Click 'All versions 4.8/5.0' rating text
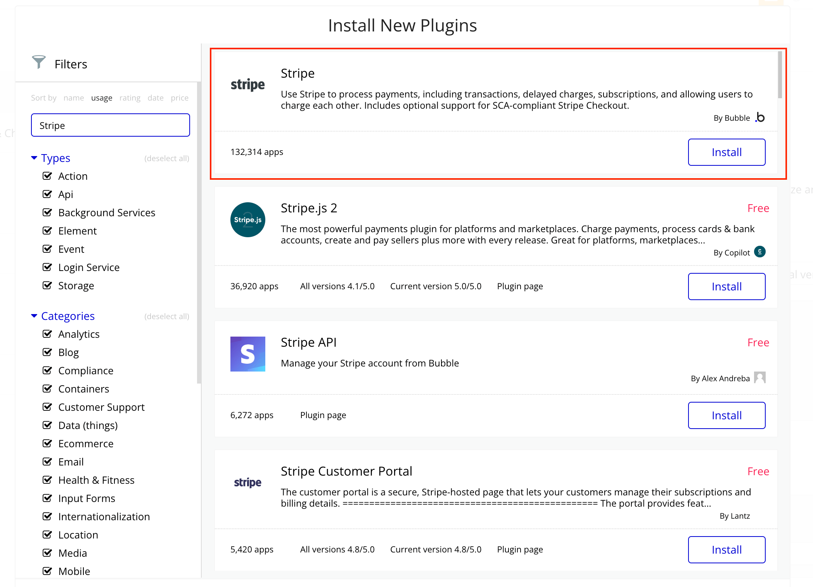Viewport: 813px width, 587px height. (337, 550)
